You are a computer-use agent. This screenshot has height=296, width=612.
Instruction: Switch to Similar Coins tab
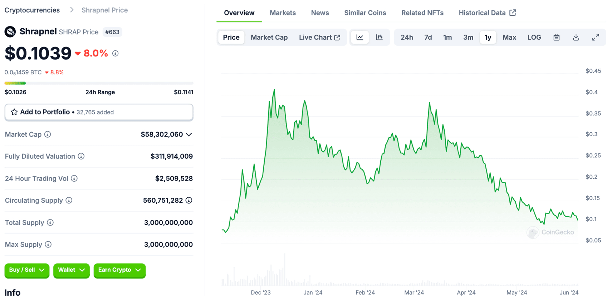click(x=365, y=13)
